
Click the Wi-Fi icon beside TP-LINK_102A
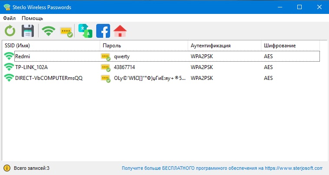9,67
